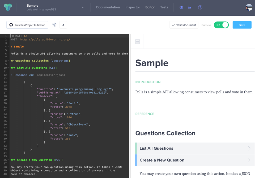Click the published_at timestamp value
Image resolution: width=255 pixels, height=178 pixels.
click(85, 93)
